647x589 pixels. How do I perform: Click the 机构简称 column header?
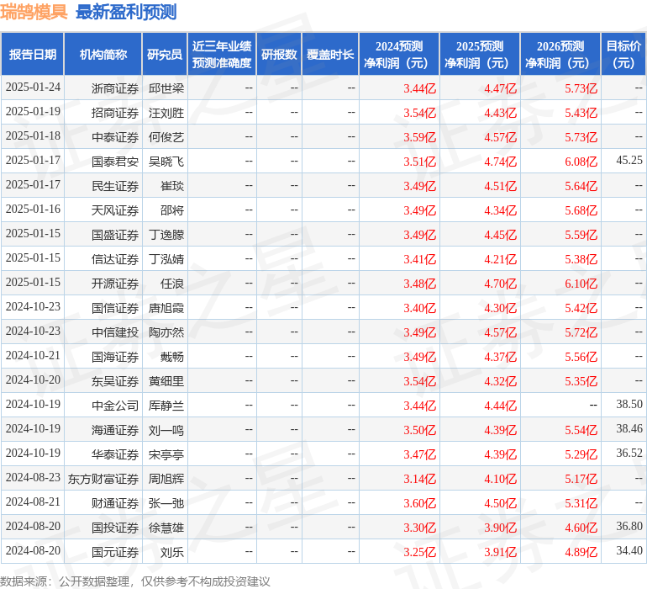pos(103,54)
